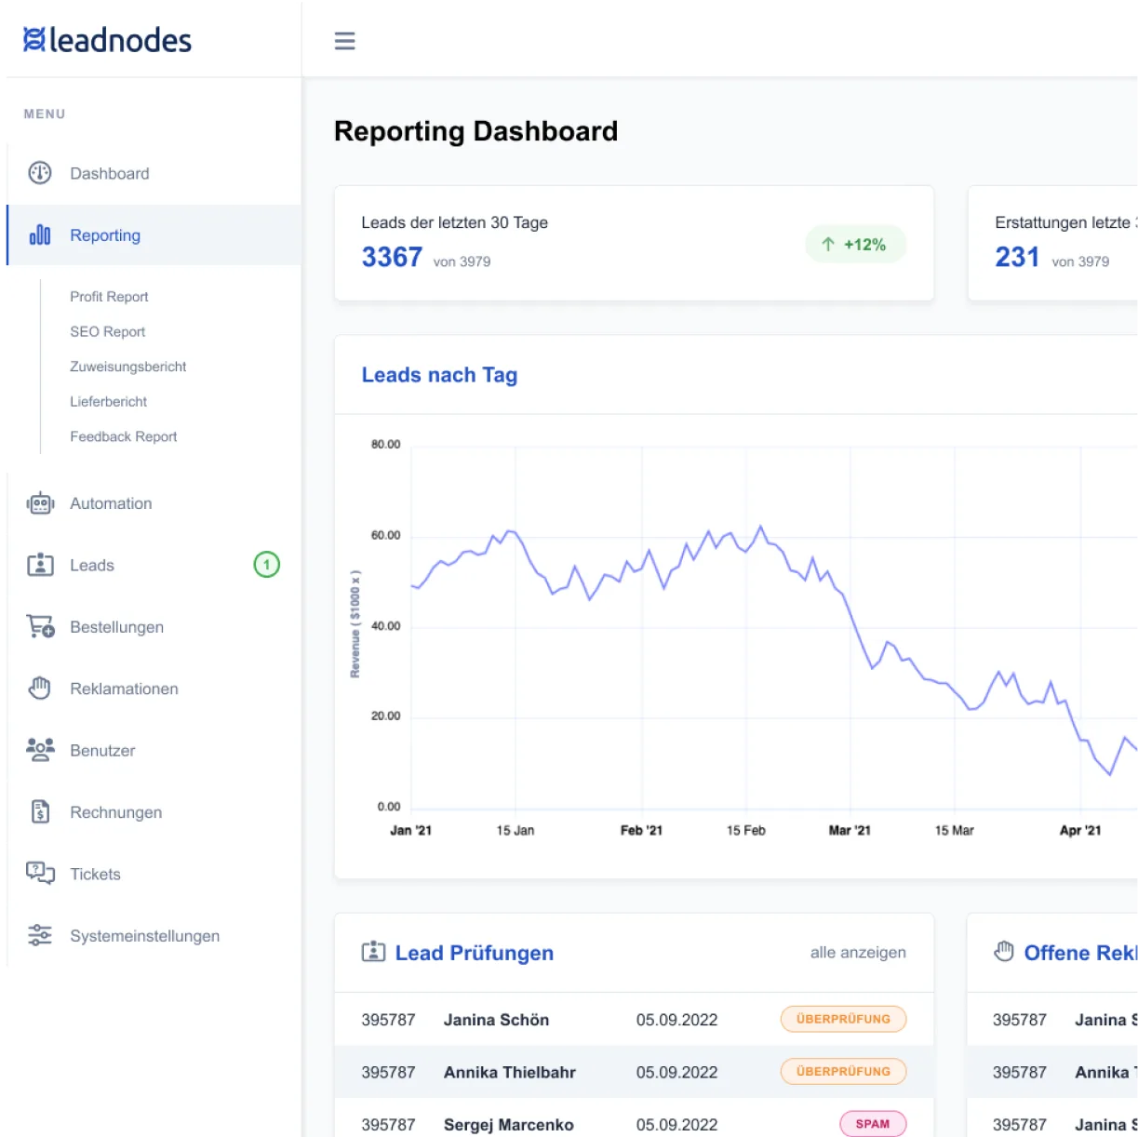
Task: Open Reklamationen menu item
Action: coord(154,689)
